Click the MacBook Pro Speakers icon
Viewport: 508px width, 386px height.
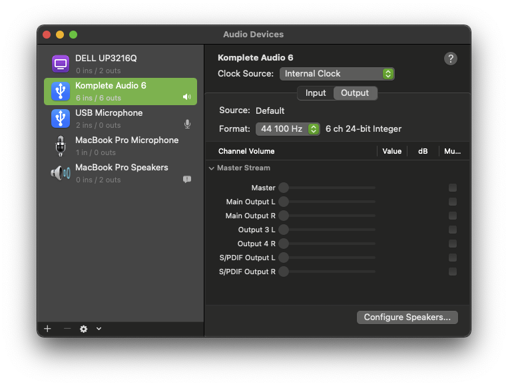tap(61, 173)
